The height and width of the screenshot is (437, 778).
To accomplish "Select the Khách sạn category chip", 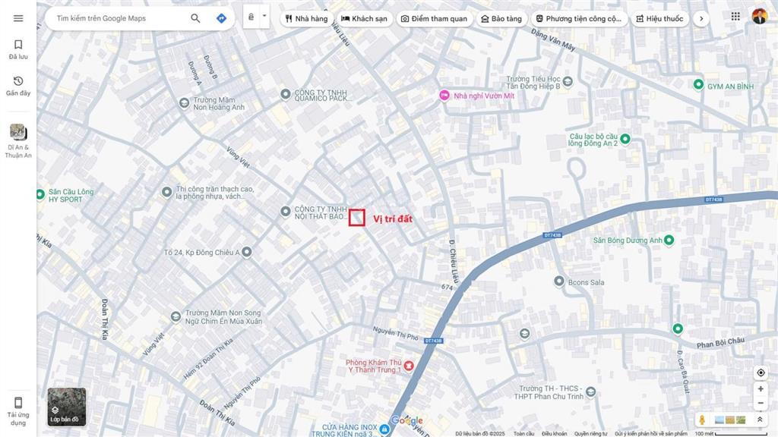I will [364, 19].
